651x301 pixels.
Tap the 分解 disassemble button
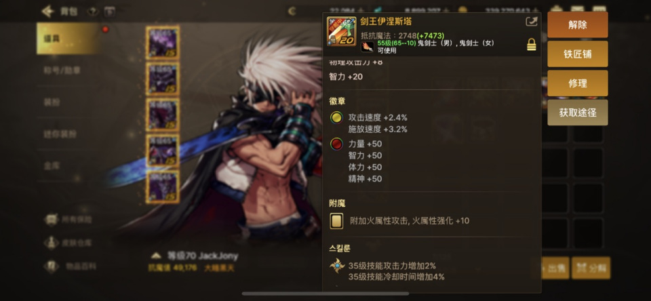point(591,268)
